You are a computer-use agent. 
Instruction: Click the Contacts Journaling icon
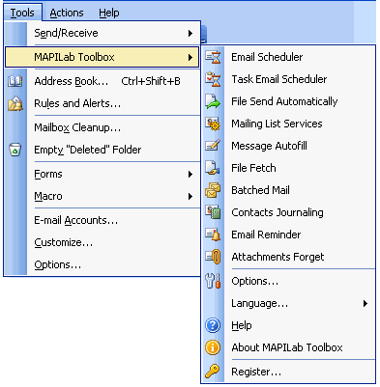point(213,212)
